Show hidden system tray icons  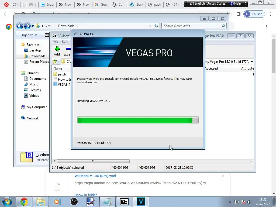click(230, 202)
